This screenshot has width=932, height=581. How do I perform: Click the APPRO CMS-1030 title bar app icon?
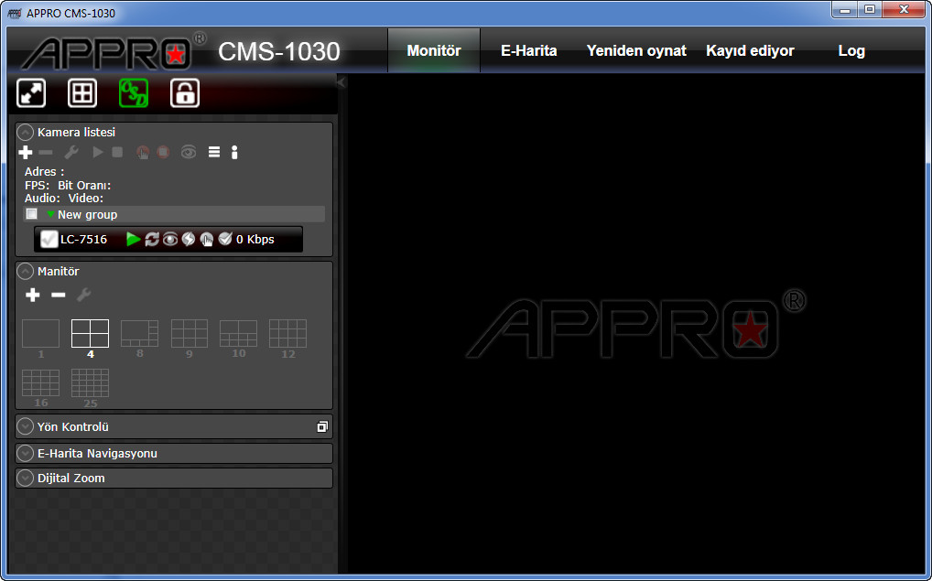click(15, 13)
